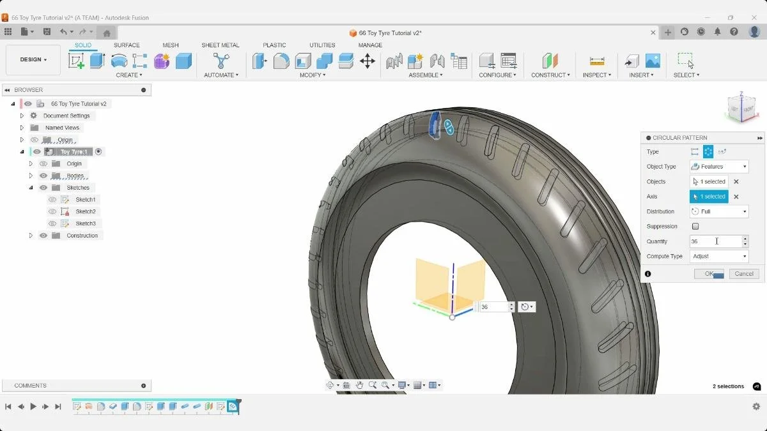Viewport: 767px width, 431px height.
Task: Switch to the SHEET METAL tab
Action: [221, 45]
